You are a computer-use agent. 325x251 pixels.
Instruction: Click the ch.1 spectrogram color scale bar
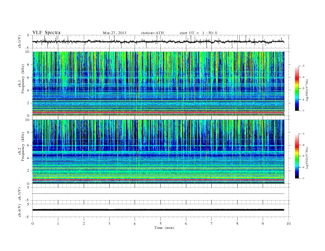point(297,88)
